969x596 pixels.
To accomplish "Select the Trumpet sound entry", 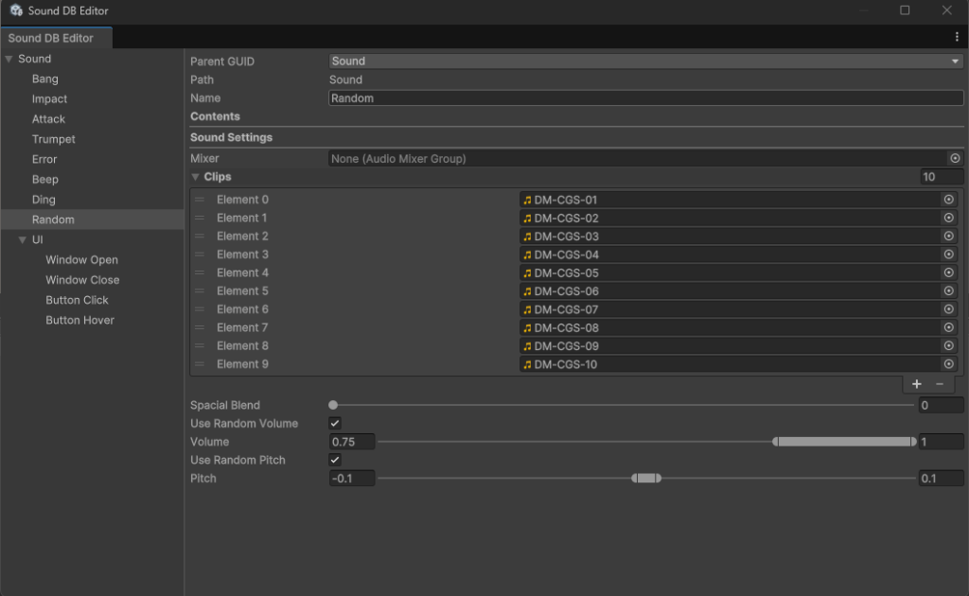I will [x=54, y=139].
